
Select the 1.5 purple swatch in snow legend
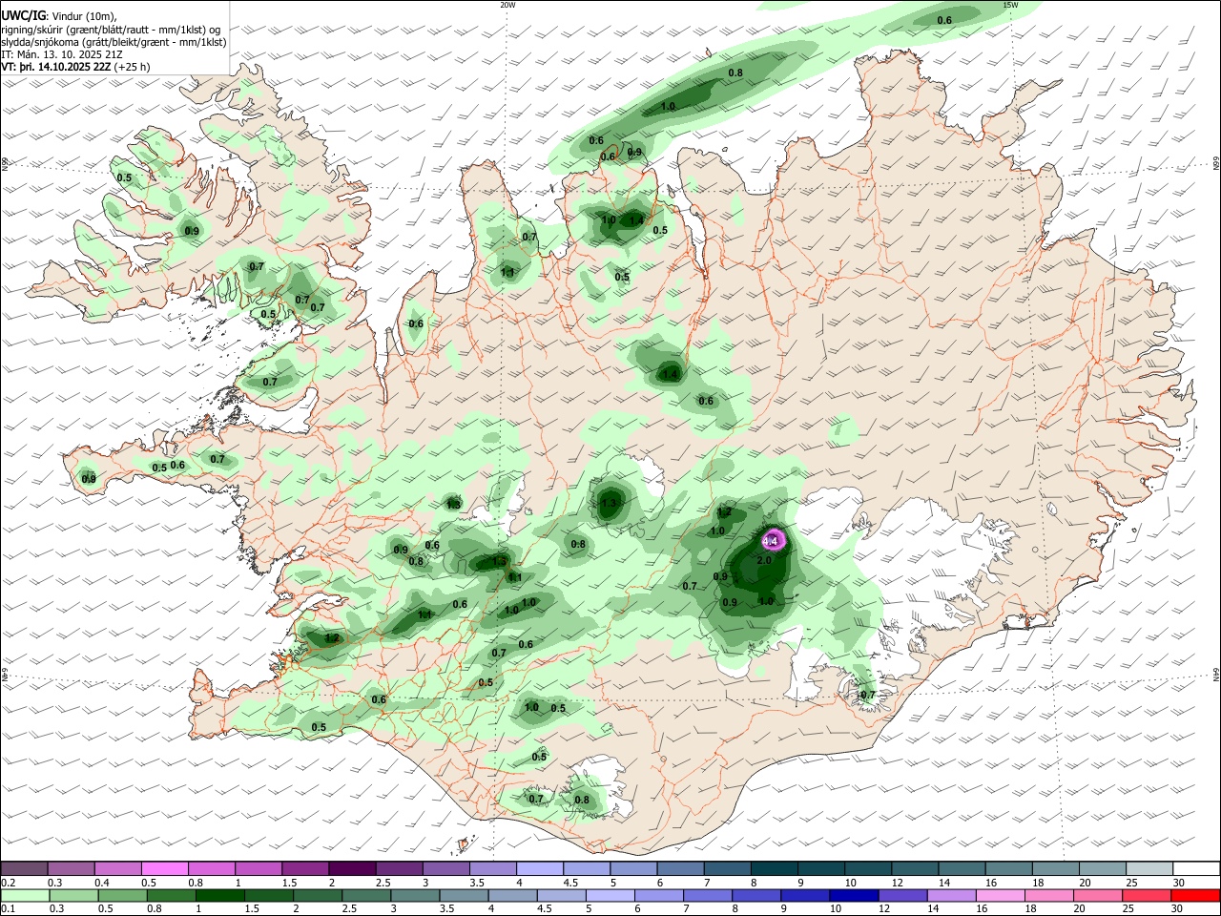click(305, 868)
